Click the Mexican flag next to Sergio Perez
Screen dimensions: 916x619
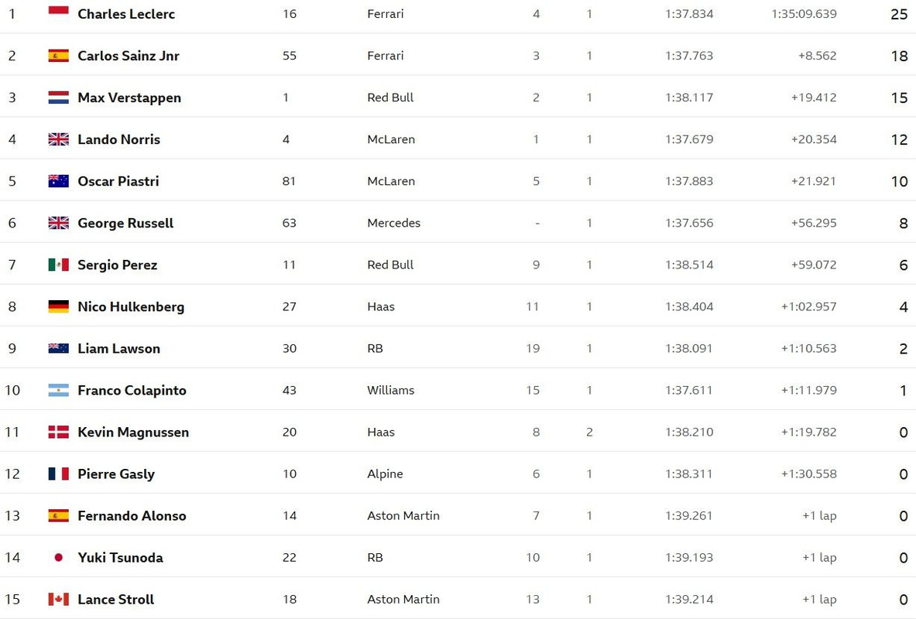58,265
